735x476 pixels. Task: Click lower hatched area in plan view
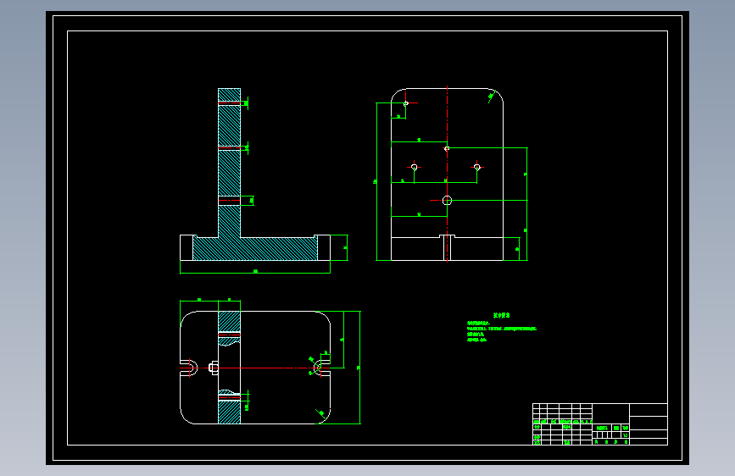click(229, 412)
